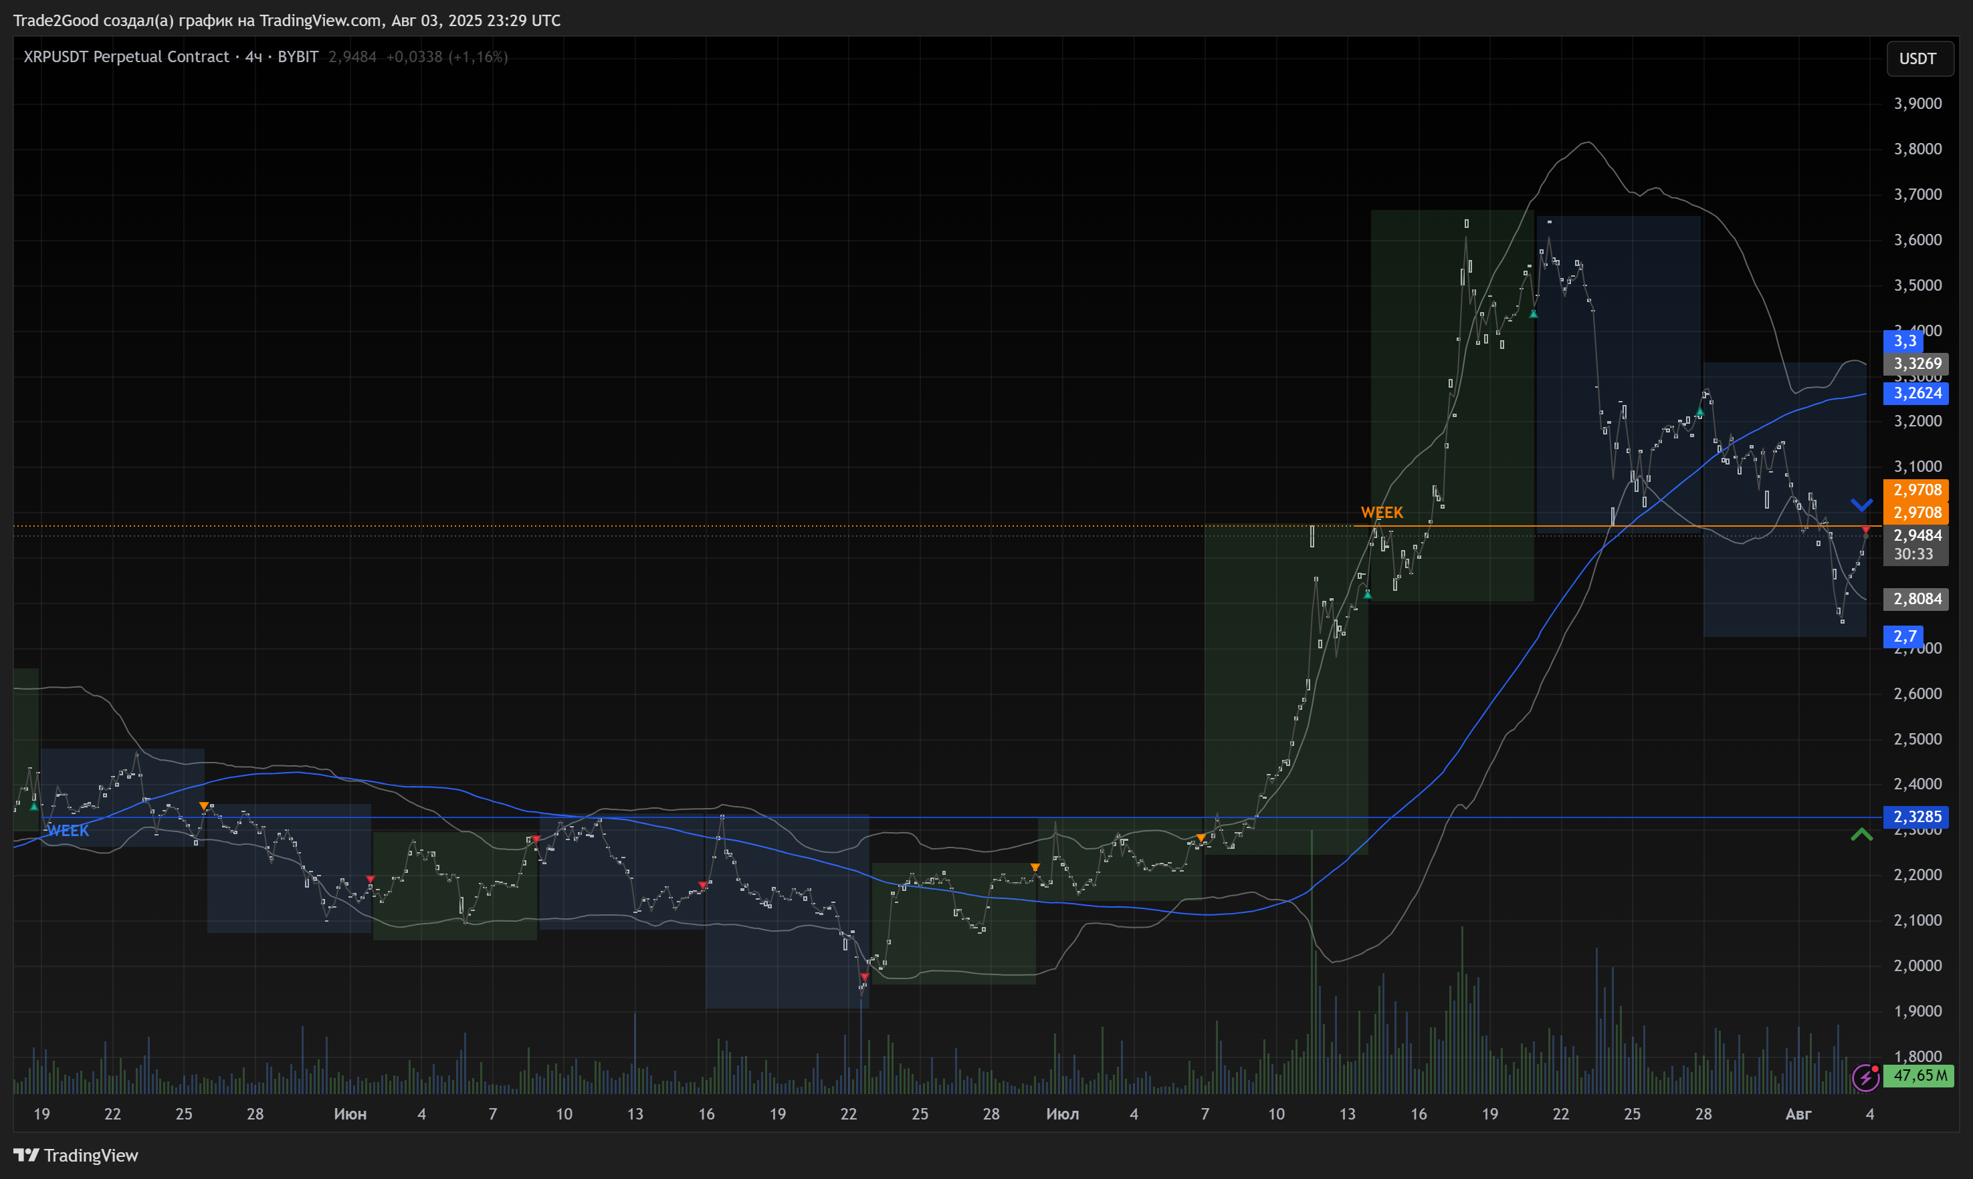1973x1179 pixels.
Task: Click the upper orange 2,9708 price label
Action: (1917, 490)
